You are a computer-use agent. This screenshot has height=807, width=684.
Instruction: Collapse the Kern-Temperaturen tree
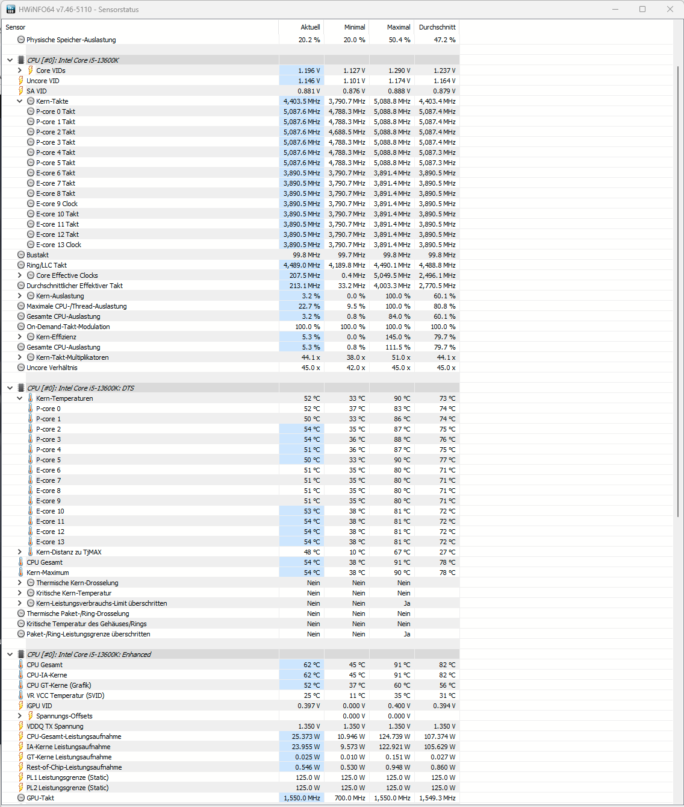click(x=20, y=398)
